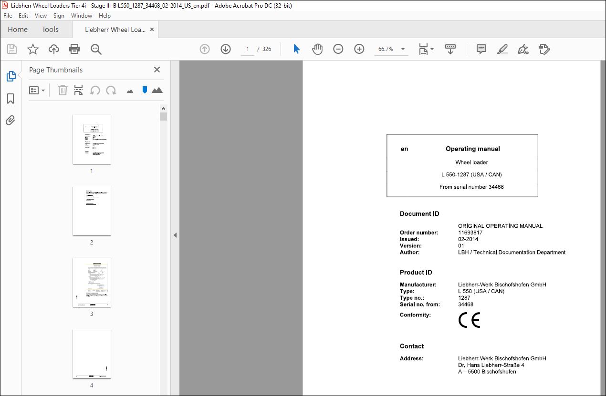Close the Page Thumbnails panel
The height and width of the screenshot is (396, 606).
click(x=157, y=70)
